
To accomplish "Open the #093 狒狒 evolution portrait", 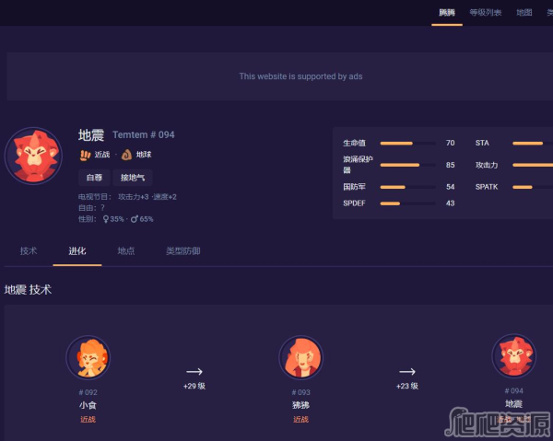I will pyautogui.click(x=300, y=357).
